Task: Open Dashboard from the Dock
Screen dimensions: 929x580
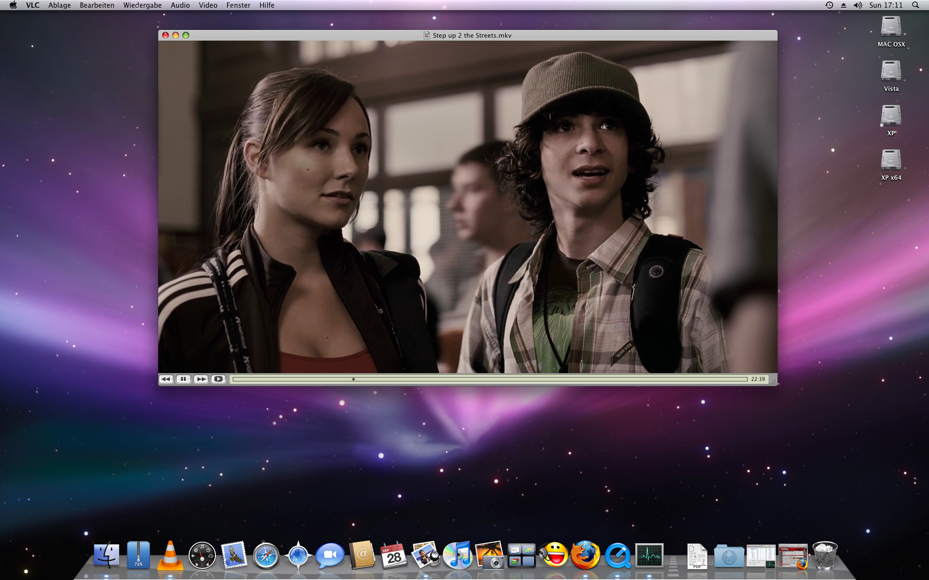Action: 202,555
